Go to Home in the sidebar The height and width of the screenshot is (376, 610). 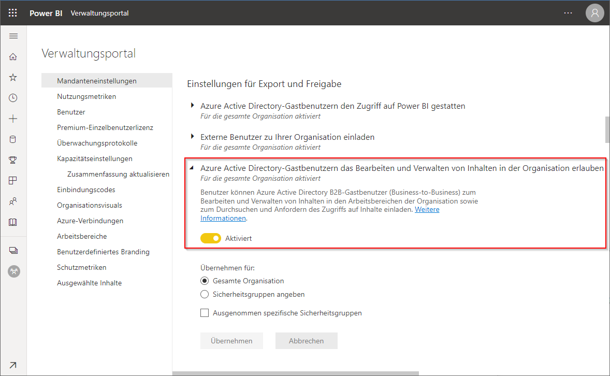(x=13, y=57)
